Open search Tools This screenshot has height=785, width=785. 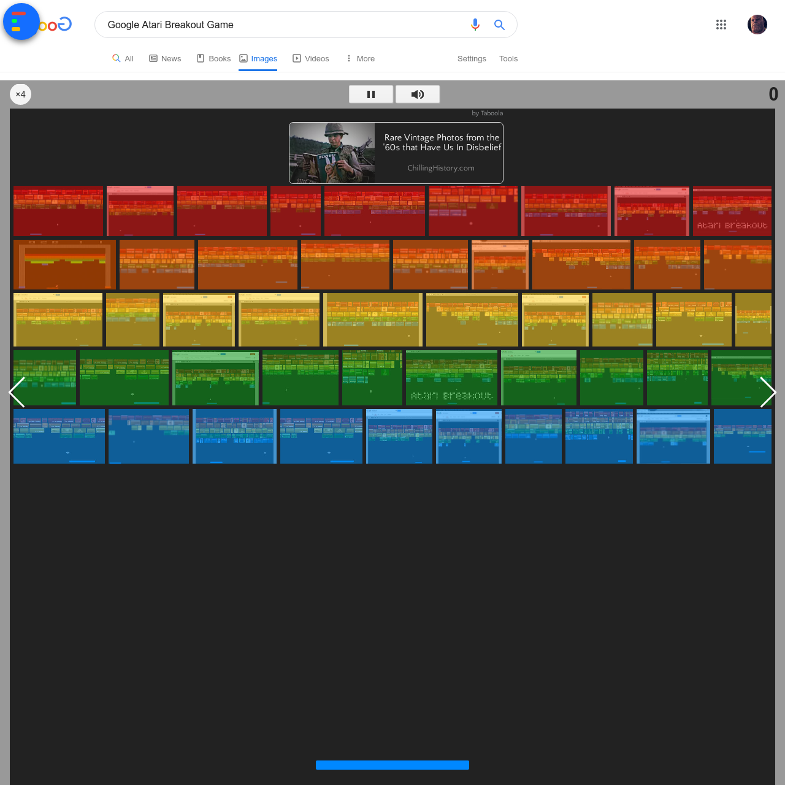[508, 58]
